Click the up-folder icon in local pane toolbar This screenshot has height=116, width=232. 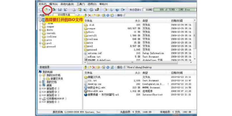(85, 67)
